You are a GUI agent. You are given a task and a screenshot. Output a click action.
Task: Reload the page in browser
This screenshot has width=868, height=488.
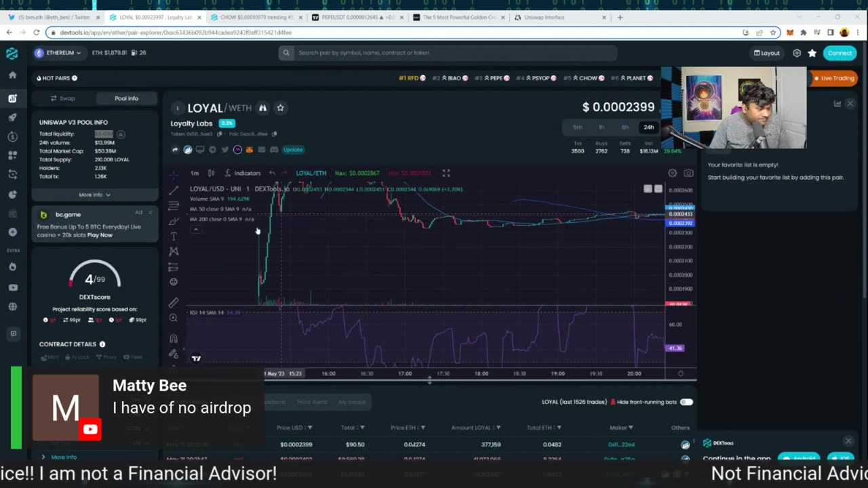[36, 33]
